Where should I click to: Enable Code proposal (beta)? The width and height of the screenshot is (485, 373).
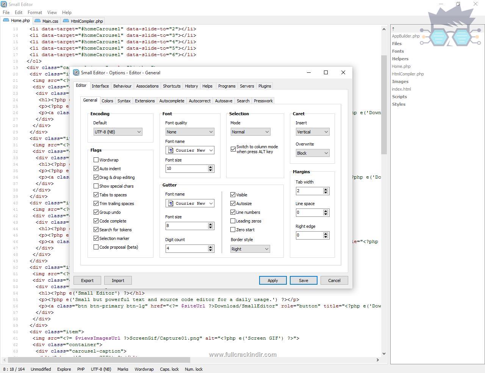point(96,247)
